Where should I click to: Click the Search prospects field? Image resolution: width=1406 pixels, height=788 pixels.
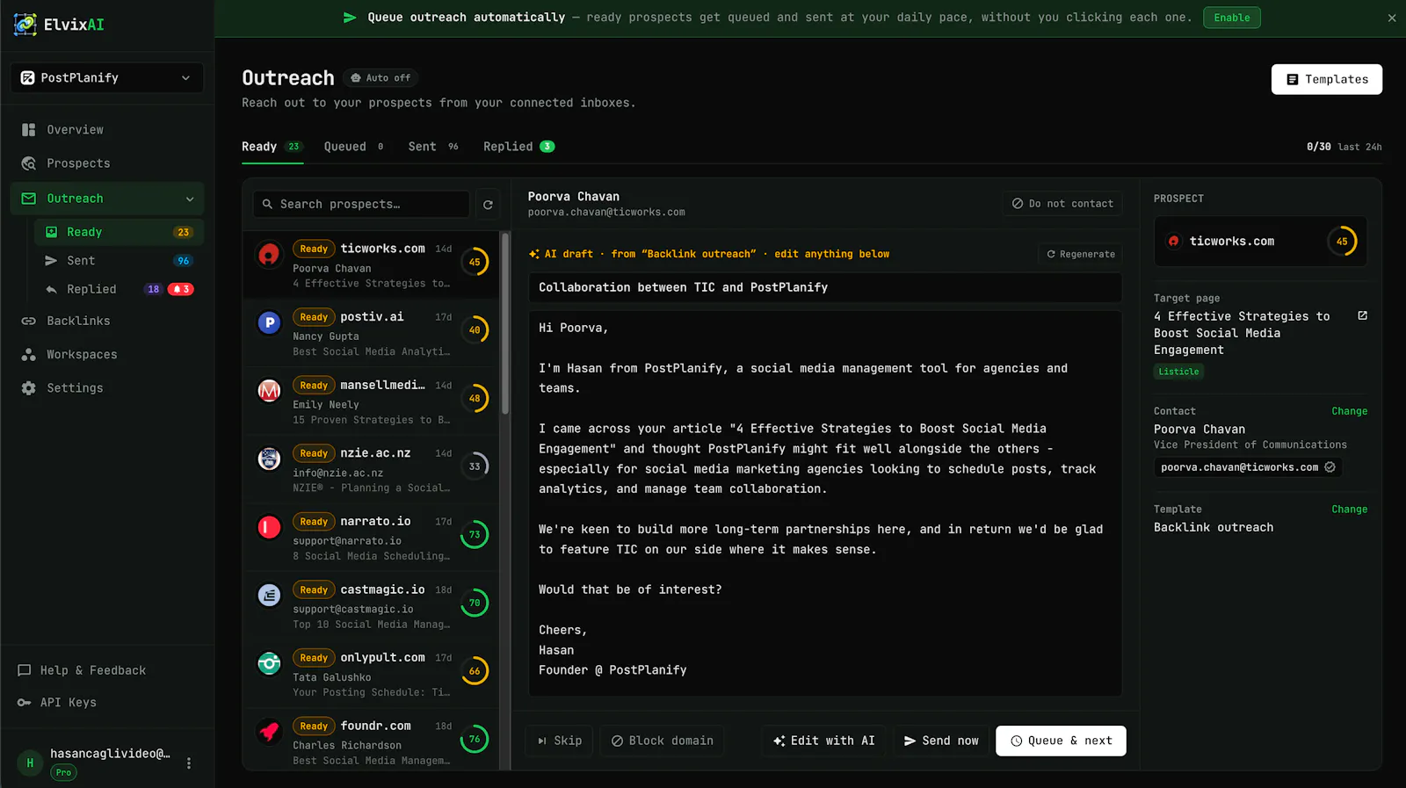(361, 204)
